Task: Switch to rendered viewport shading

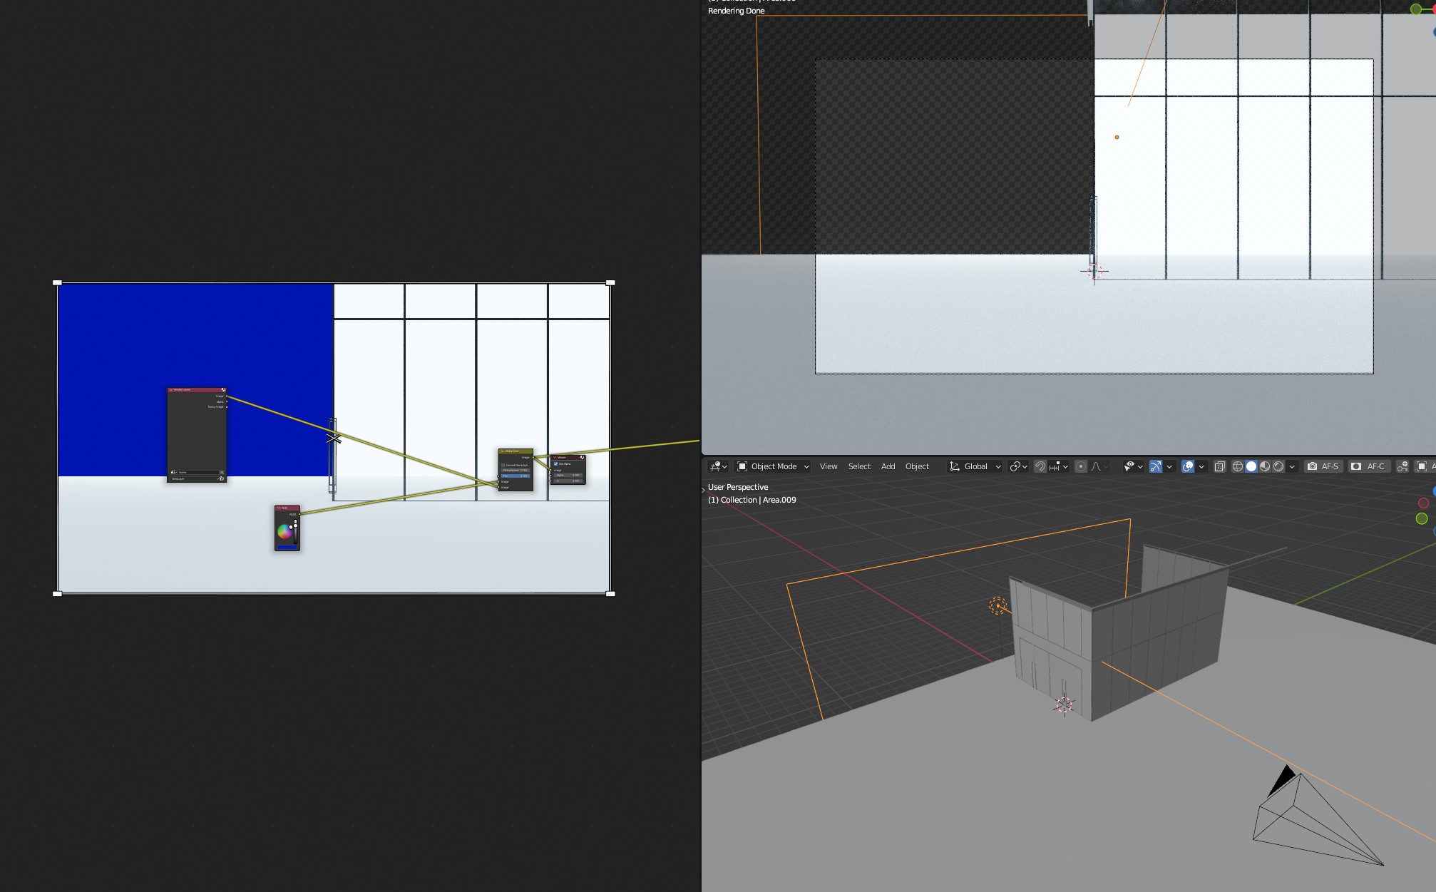Action: [x=1278, y=466]
